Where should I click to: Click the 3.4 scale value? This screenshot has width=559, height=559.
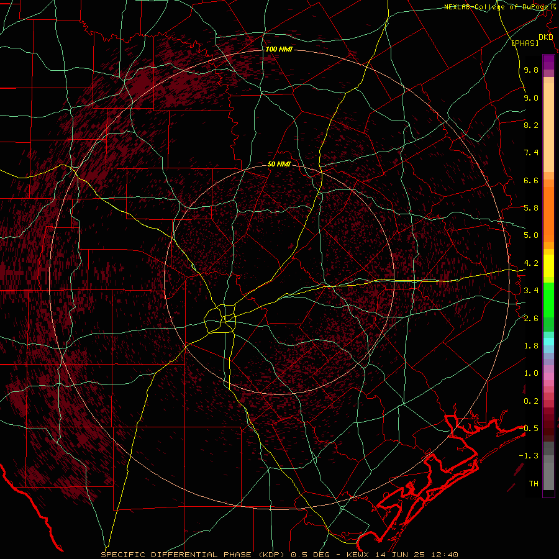[x=531, y=291]
